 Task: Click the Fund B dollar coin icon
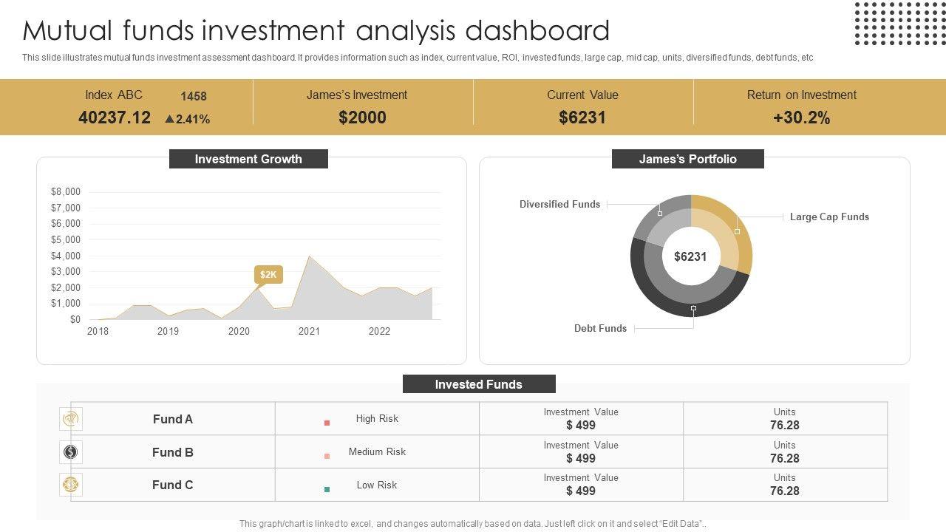(71, 451)
